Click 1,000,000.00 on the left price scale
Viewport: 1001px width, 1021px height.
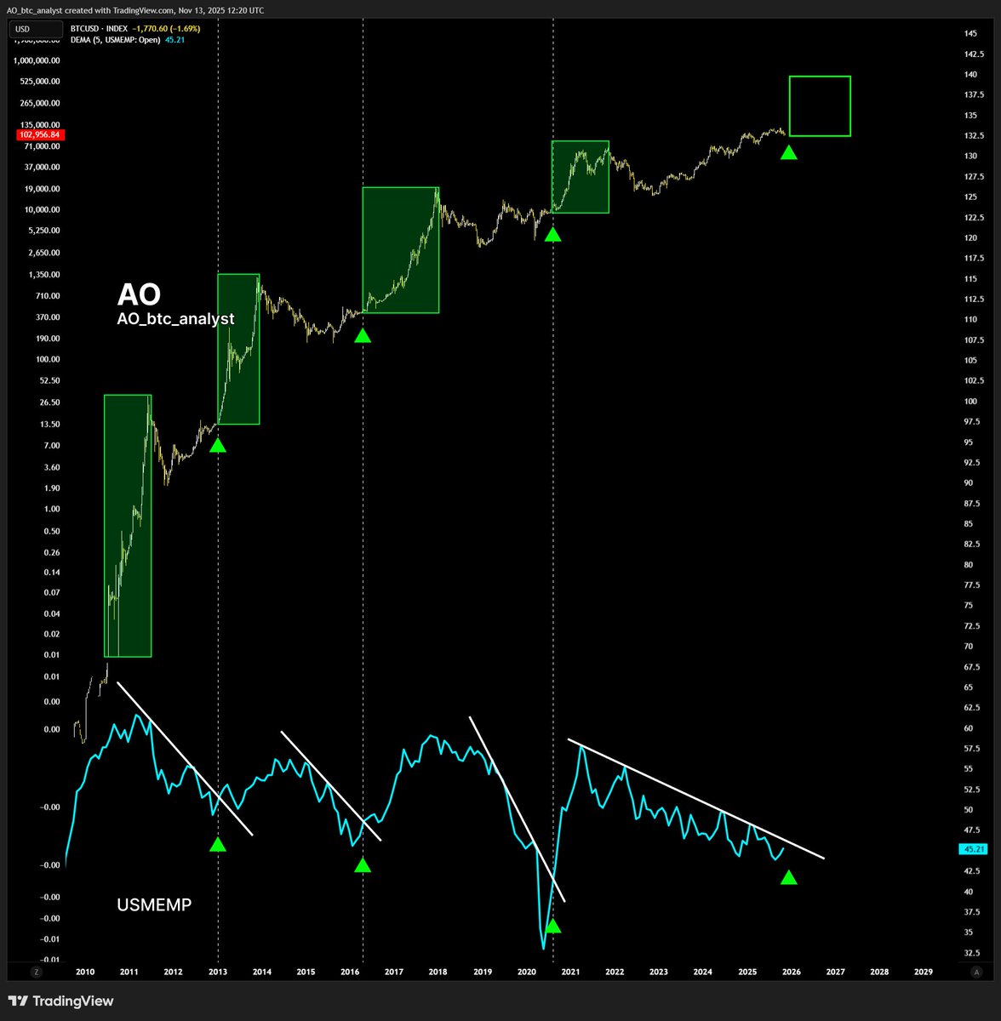[37, 60]
